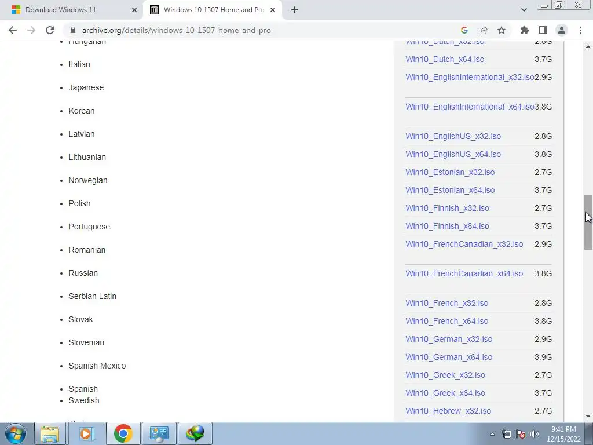
Task: Close the Download Windows 11 tab
Action: (x=134, y=10)
